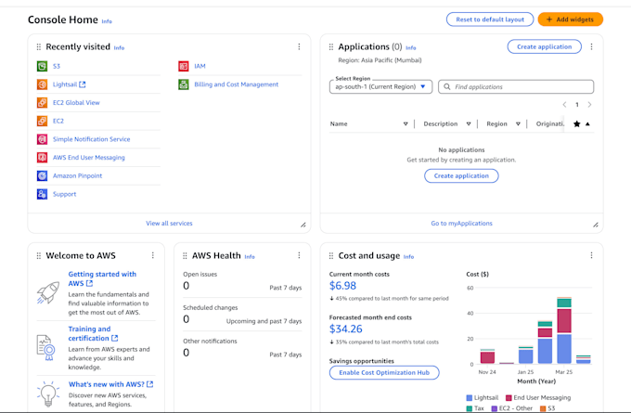The image size is (631, 413).
Task: Open AWS Health widget options menu
Action: coord(299,255)
